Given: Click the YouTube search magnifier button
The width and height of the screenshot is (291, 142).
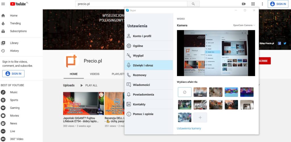Looking at the screenshot, I should 193,4.
